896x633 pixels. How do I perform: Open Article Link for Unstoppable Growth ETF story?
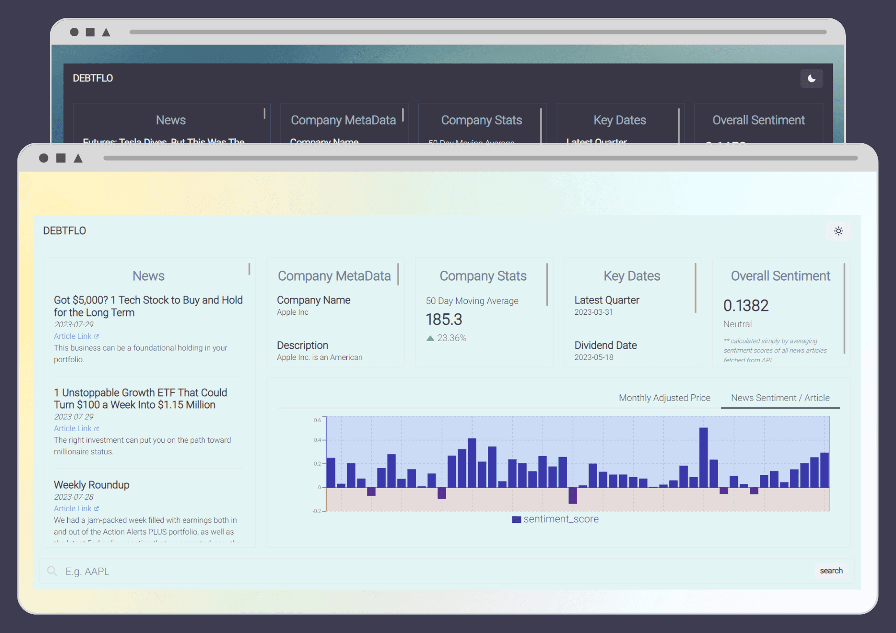[x=73, y=428]
